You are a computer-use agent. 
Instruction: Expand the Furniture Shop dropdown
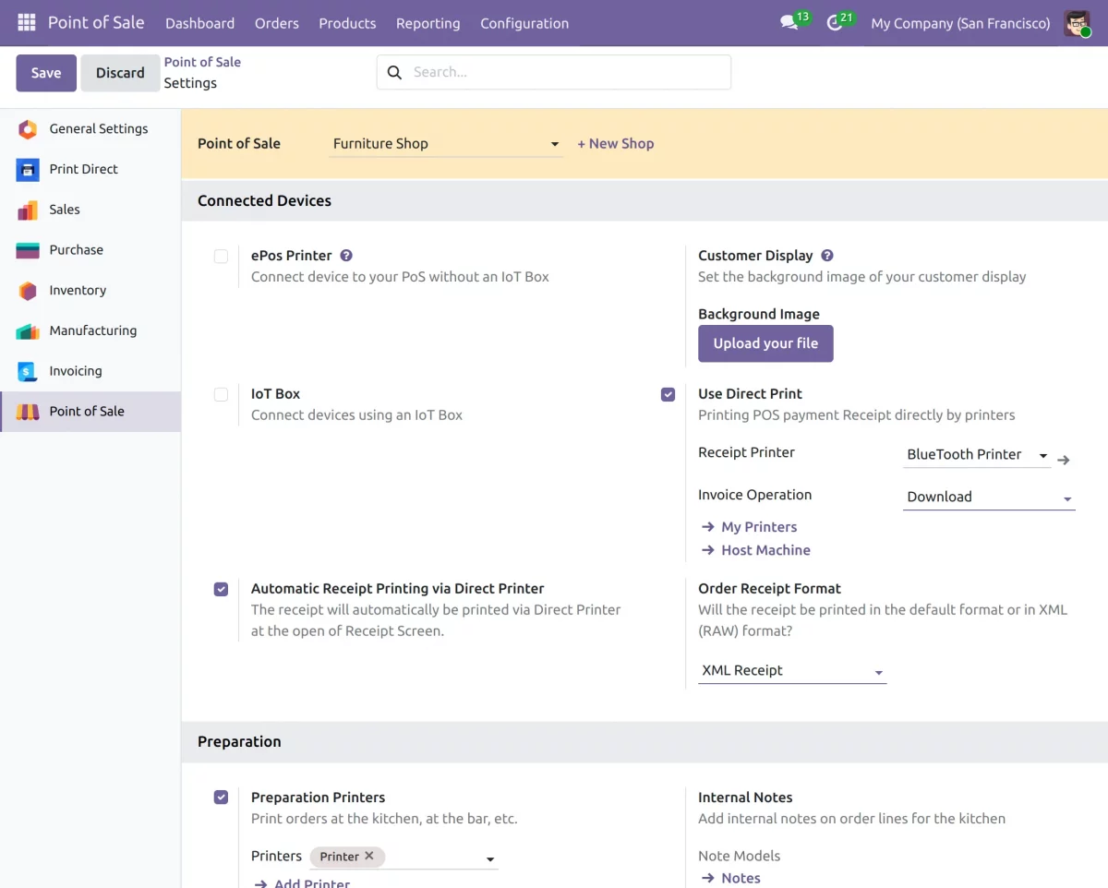pos(446,144)
